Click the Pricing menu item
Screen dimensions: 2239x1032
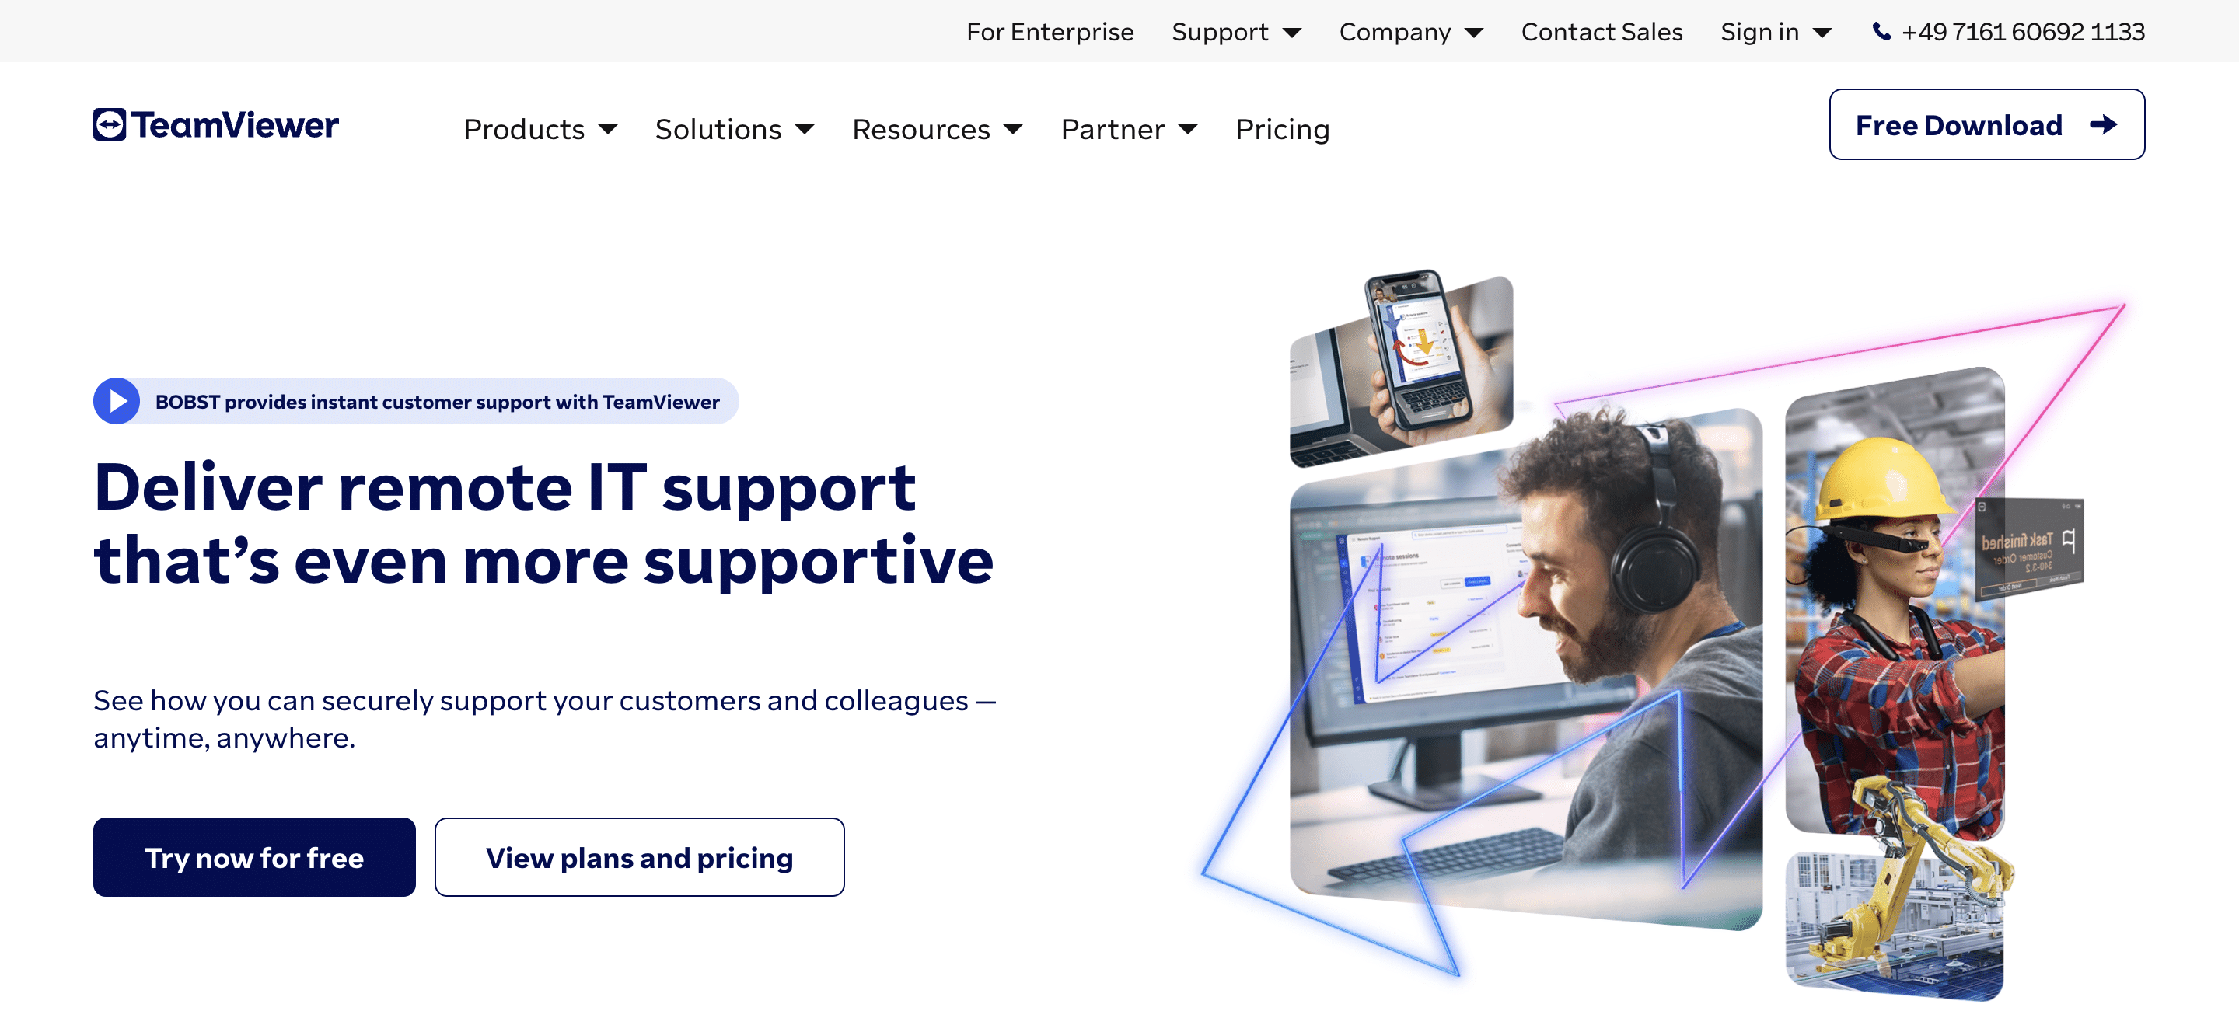click(x=1282, y=128)
